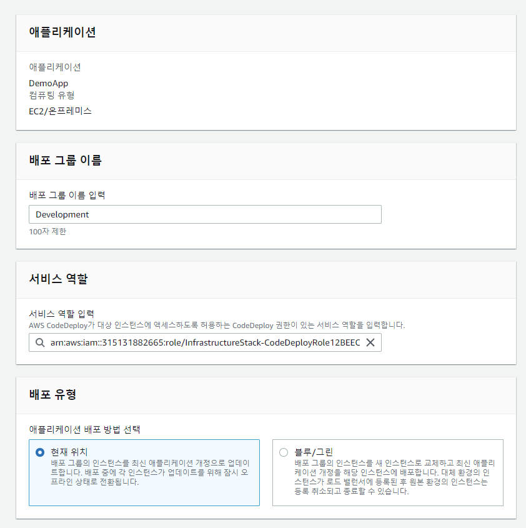Click the 배포 그룹 이름 section heading
This screenshot has height=528, width=526.
click(x=66, y=161)
